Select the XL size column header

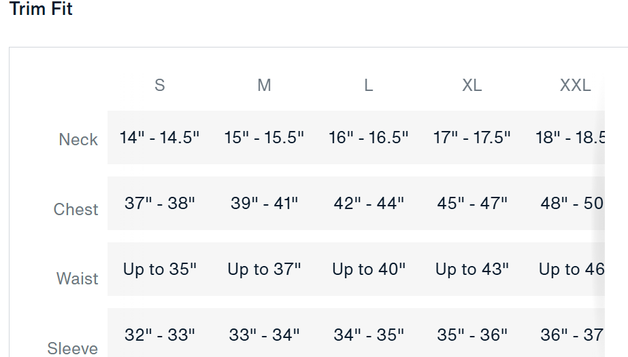pyautogui.click(x=472, y=85)
